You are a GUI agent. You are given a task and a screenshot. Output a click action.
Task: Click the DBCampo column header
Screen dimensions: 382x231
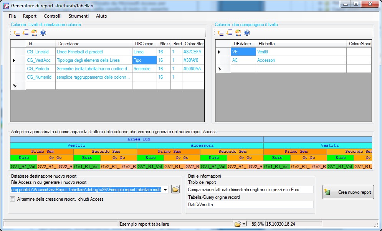[x=144, y=44]
